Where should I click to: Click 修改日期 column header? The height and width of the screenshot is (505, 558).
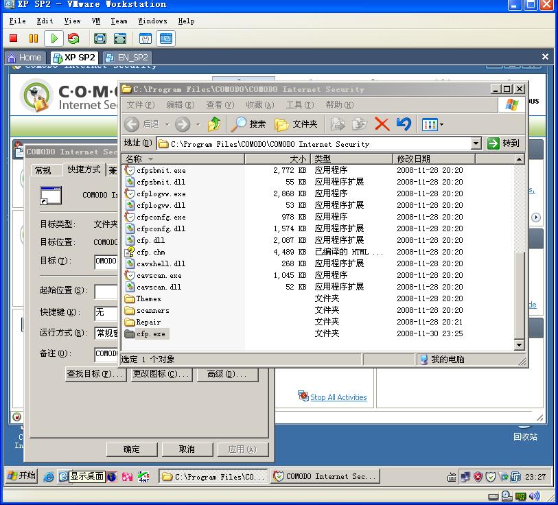(x=434, y=158)
